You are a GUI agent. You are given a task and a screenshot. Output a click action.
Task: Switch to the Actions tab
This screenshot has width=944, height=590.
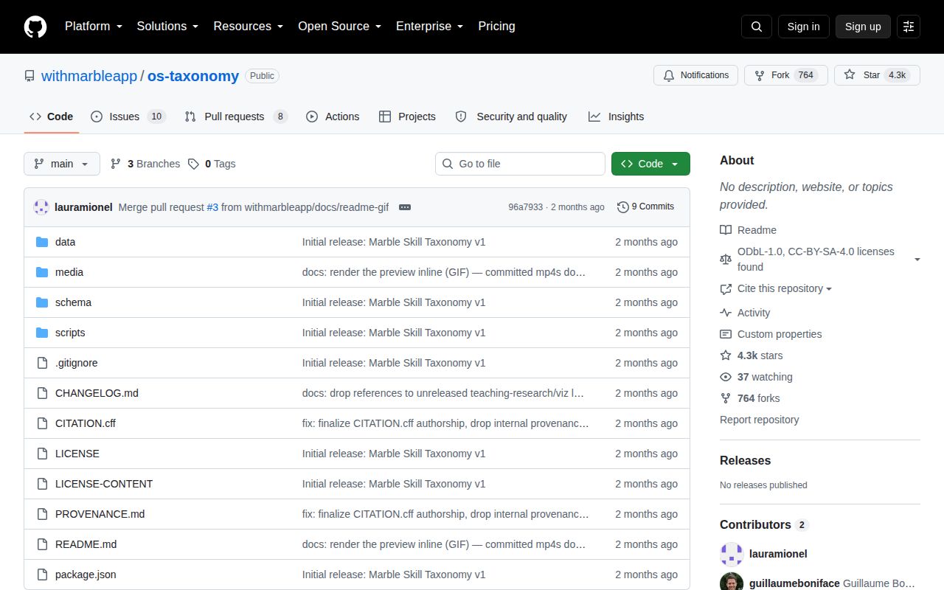(333, 117)
